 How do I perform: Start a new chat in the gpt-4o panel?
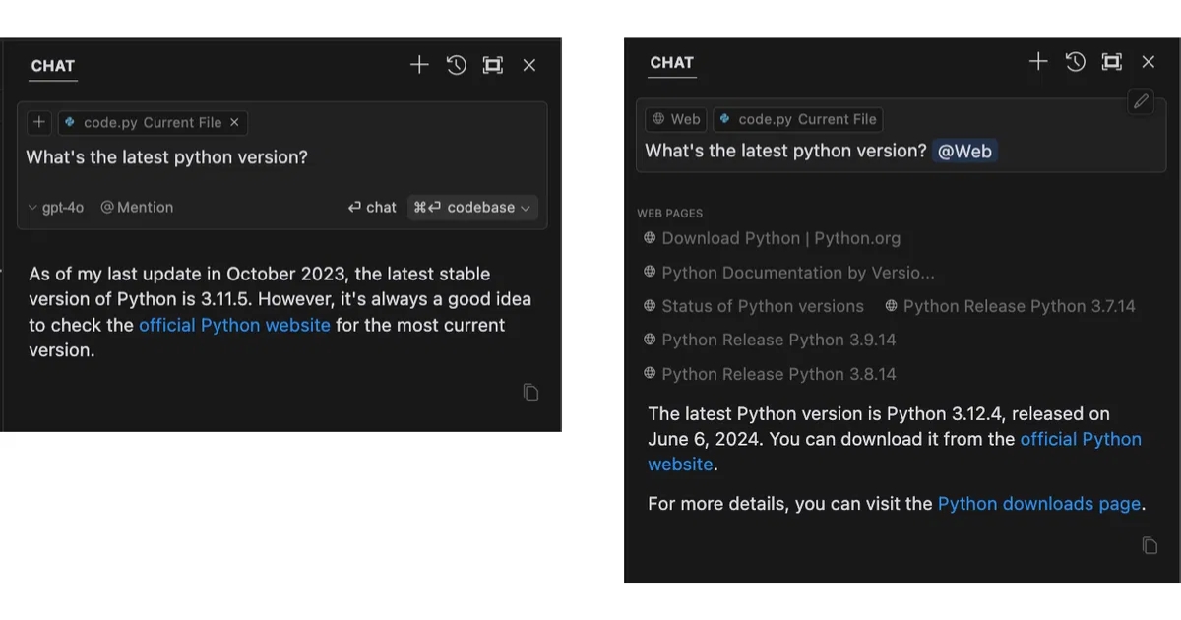click(x=419, y=65)
